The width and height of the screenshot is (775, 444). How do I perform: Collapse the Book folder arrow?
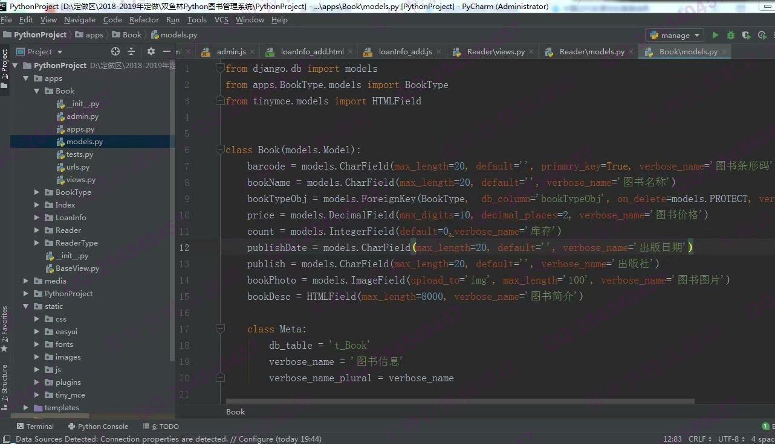click(37, 91)
